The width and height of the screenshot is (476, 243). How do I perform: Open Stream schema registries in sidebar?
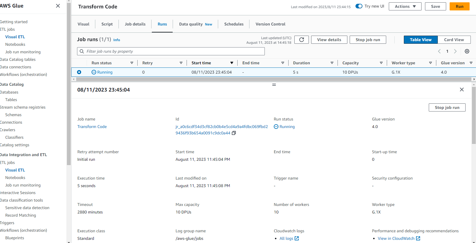(23, 107)
